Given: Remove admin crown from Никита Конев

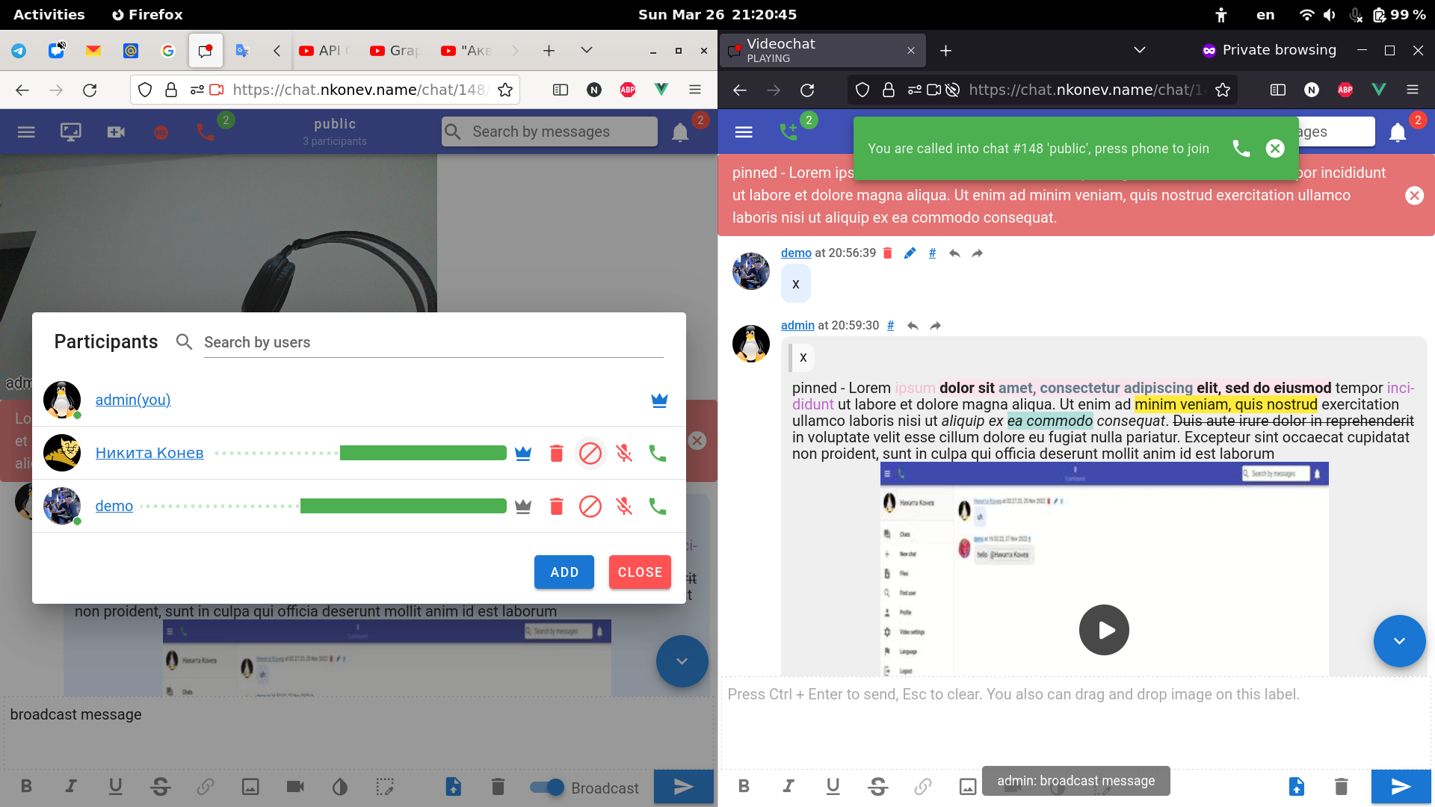Looking at the screenshot, I should coord(523,454).
